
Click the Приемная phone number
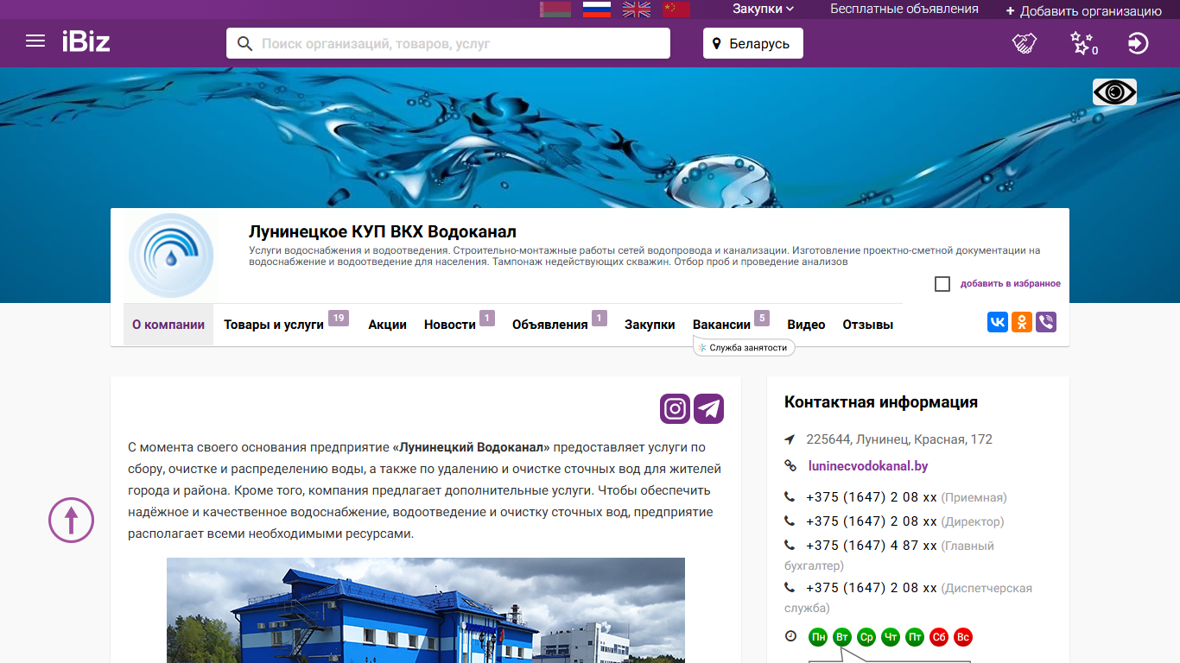872,497
